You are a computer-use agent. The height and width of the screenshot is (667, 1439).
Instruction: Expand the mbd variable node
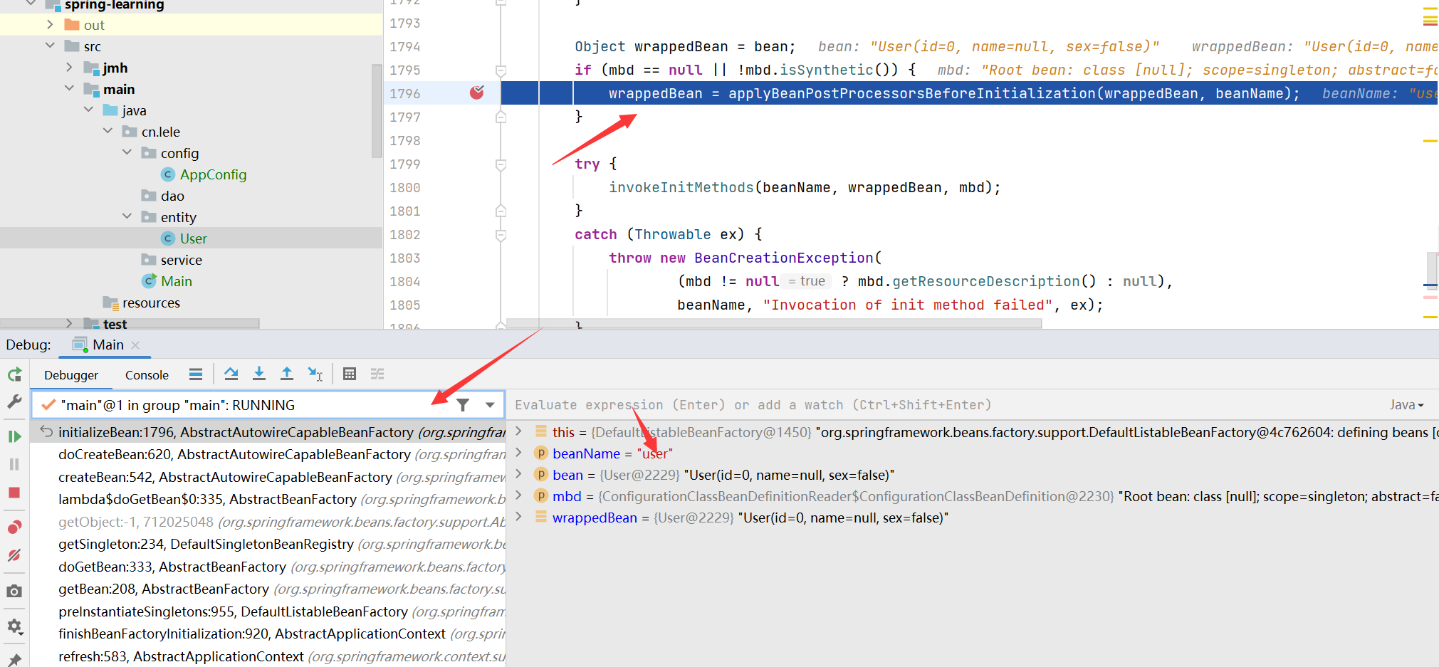pos(519,495)
